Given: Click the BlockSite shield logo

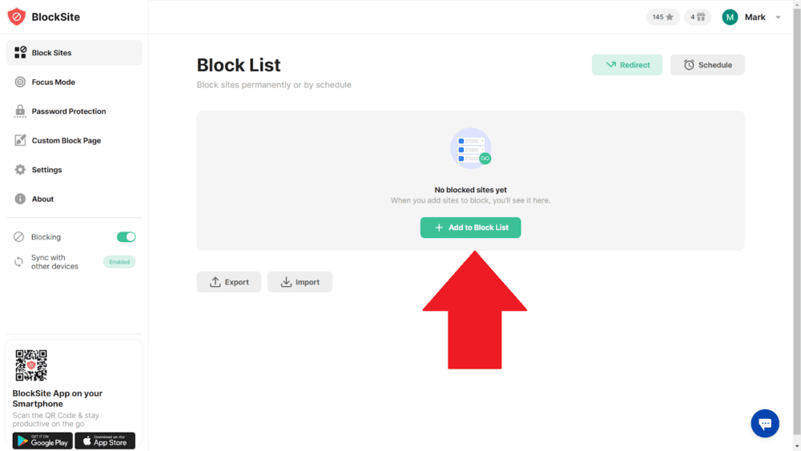Looking at the screenshot, I should pyautogui.click(x=17, y=17).
